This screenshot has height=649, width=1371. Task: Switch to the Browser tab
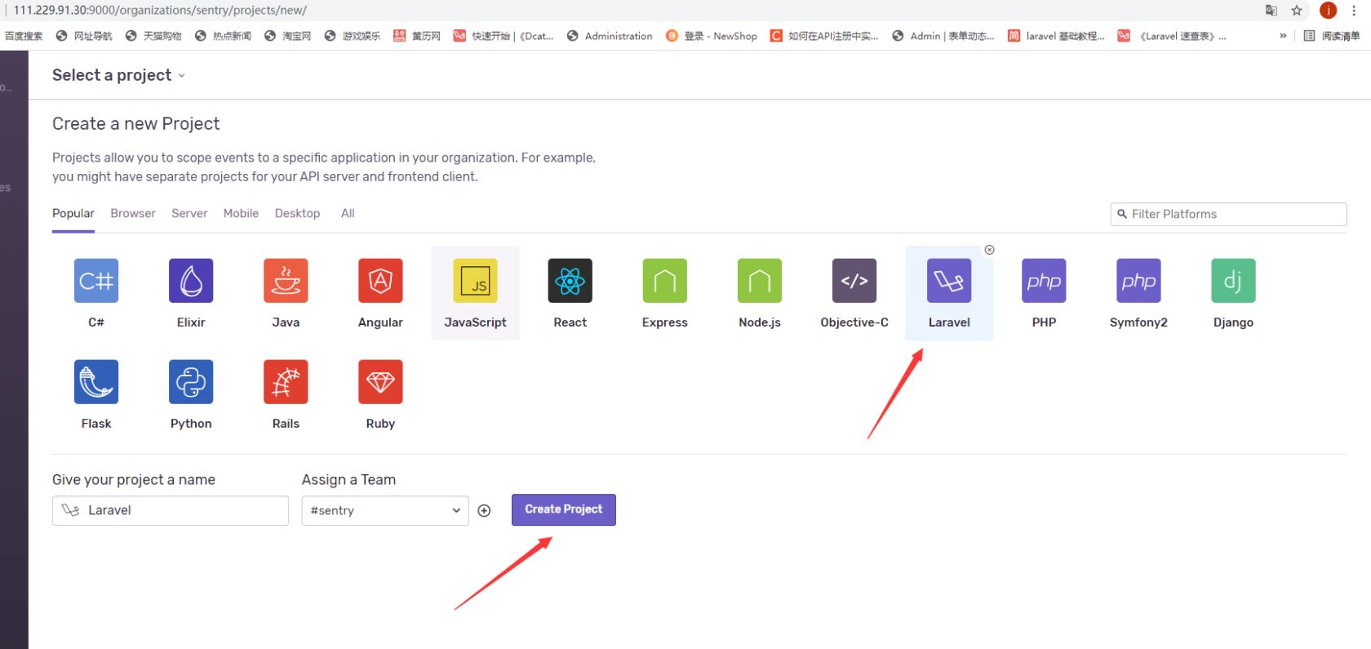[133, 213]
